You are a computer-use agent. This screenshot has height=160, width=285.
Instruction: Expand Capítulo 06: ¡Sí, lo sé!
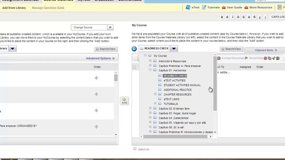point(150,127)
